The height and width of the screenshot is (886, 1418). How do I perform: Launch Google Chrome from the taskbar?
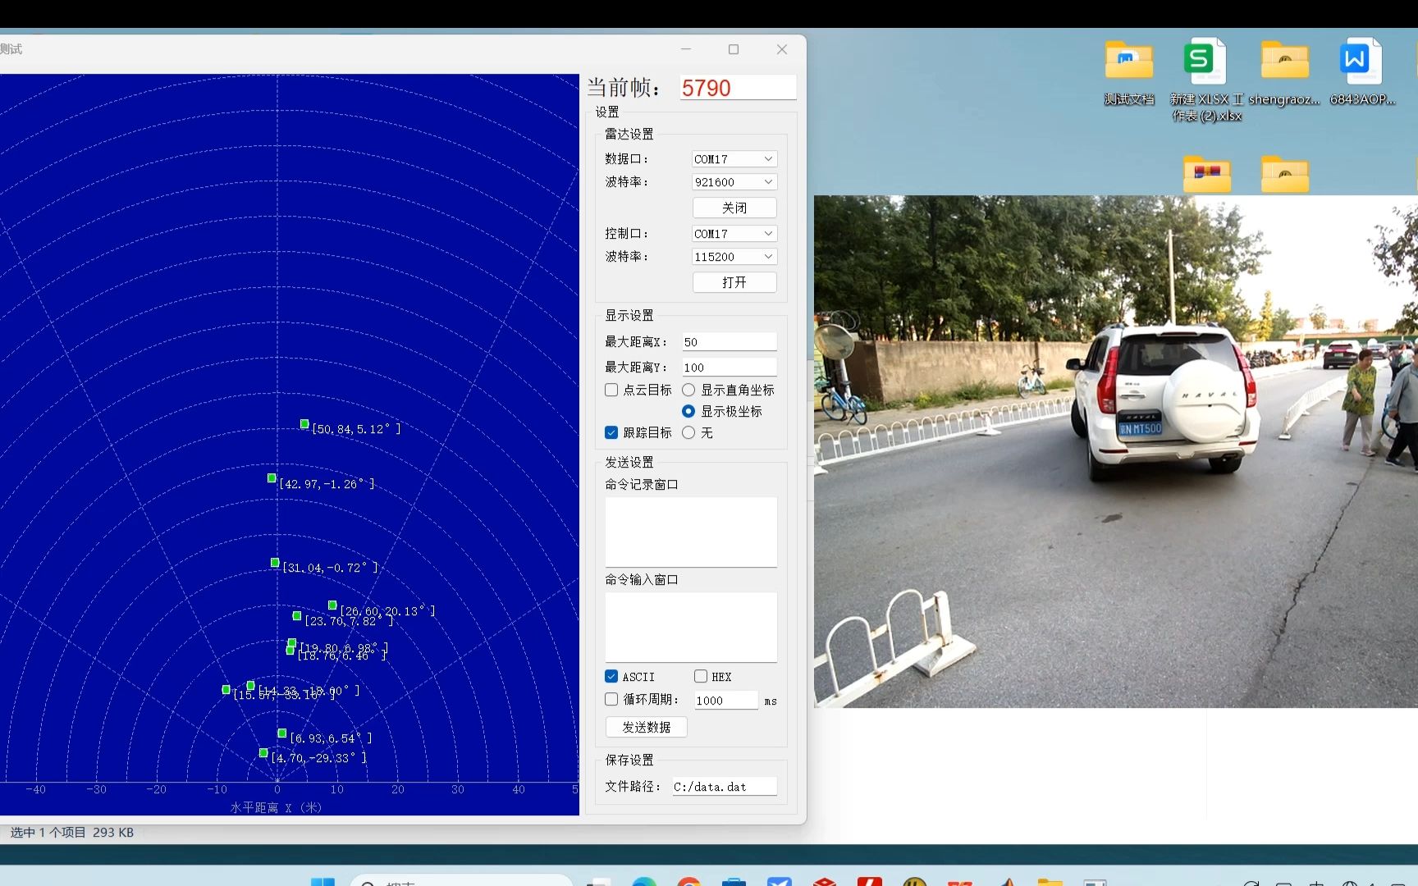pos(688,882)
